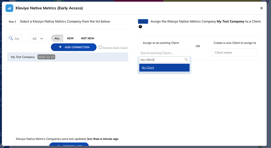The image size is (271, 148).
Task: Click the company search magnifier icon
Action: 11,38
